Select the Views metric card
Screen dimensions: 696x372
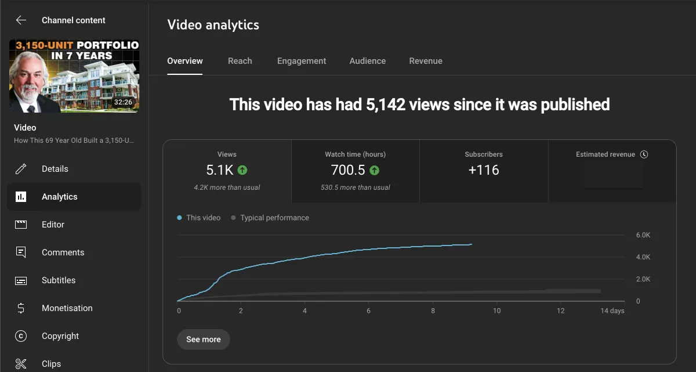(x=227, y=171)
